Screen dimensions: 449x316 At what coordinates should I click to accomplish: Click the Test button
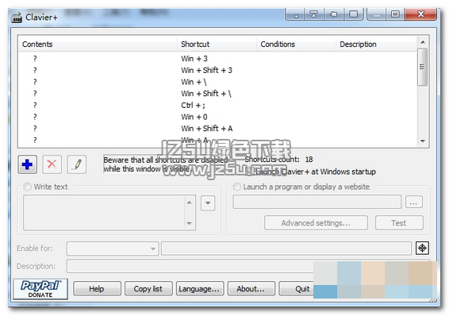click(x=399, y=223)
